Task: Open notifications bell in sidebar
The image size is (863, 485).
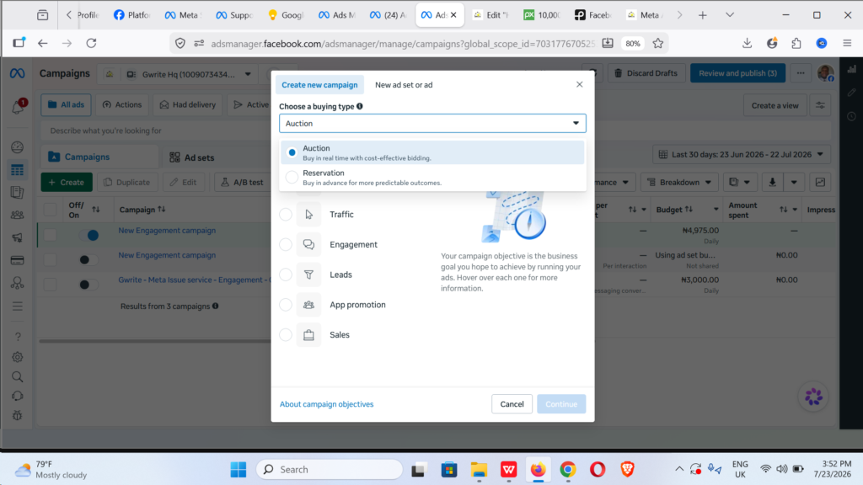Action: pos(18,107)
